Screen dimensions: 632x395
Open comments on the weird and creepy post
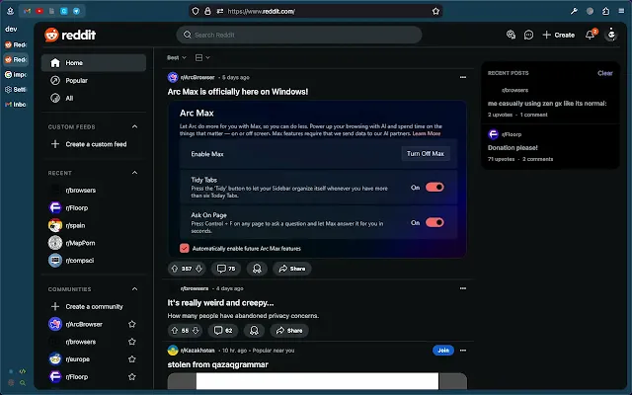click(223, 331)
